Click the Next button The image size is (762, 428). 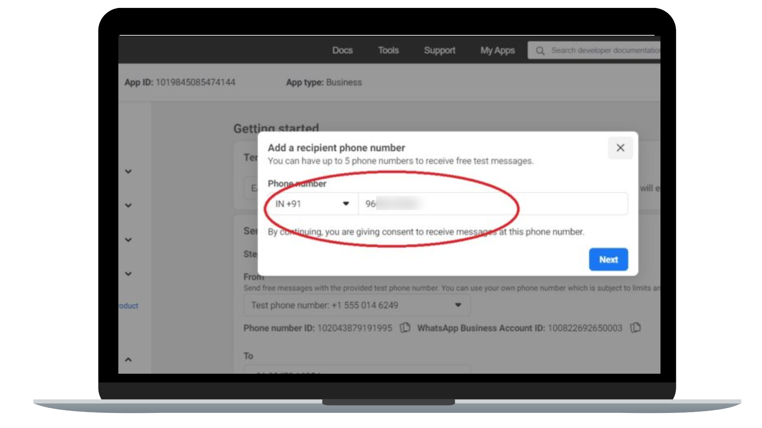pyautogui.click(x=608, y=259)
